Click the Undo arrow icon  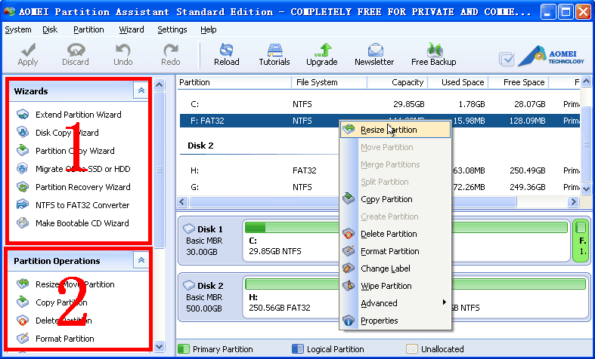coord(123,50)
